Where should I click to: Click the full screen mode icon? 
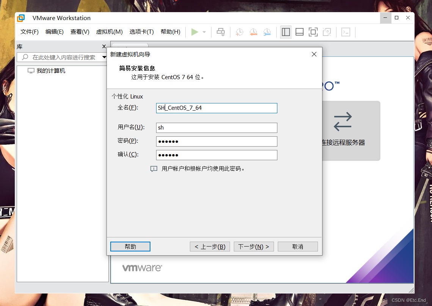pyautogui.click(x=313, y=32)
